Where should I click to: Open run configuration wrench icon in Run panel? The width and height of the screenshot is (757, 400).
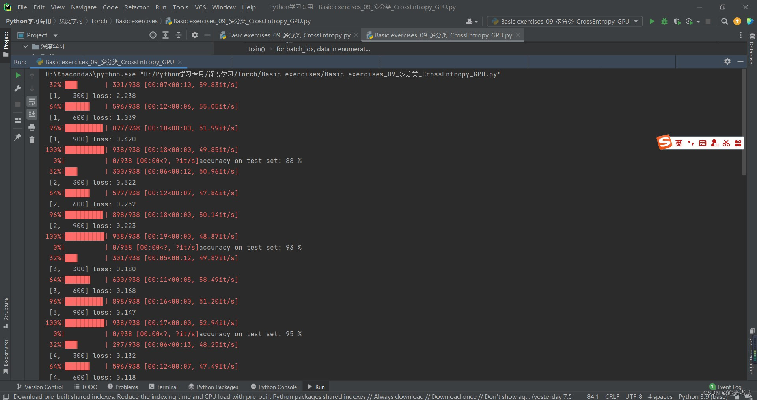coord(18,88)
